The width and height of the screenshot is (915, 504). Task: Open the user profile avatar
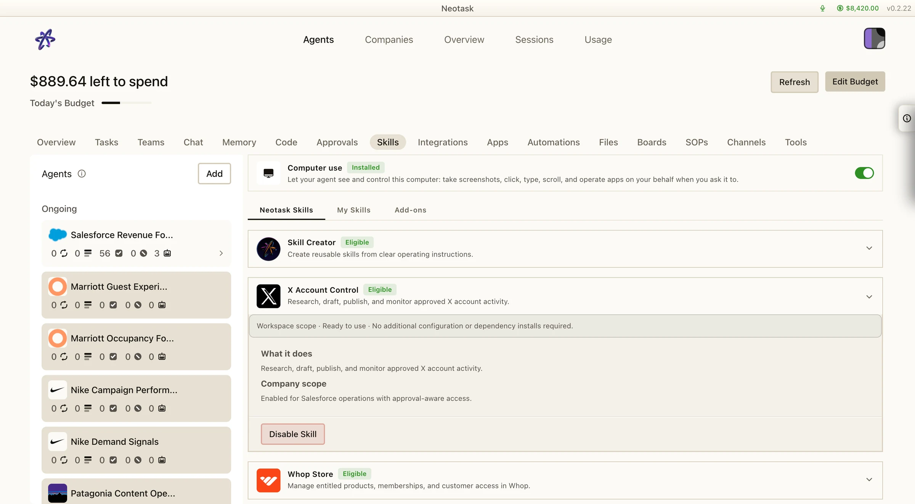[x=874, y=39]
